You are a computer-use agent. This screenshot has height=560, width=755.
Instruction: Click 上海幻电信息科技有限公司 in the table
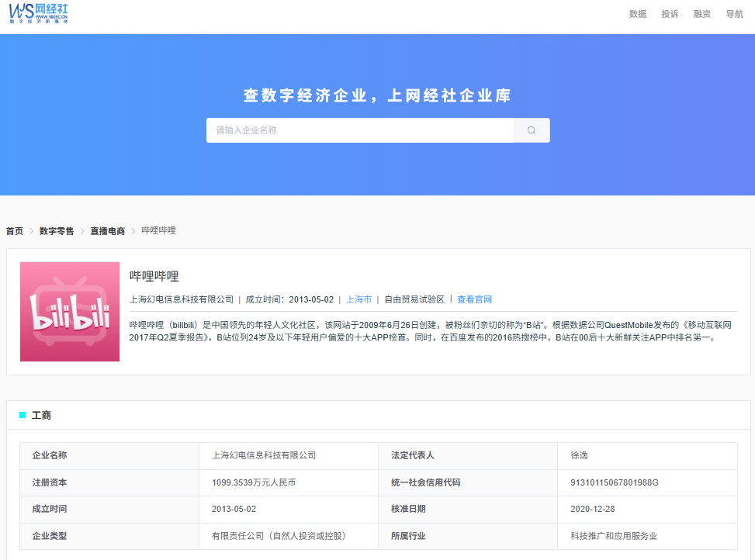point(264,455)
